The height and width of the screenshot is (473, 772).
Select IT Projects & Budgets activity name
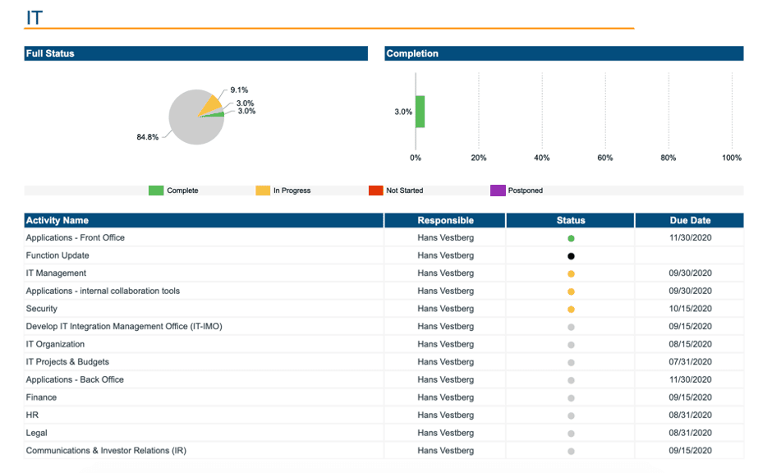pyautogui.click(x=67, y=361)
